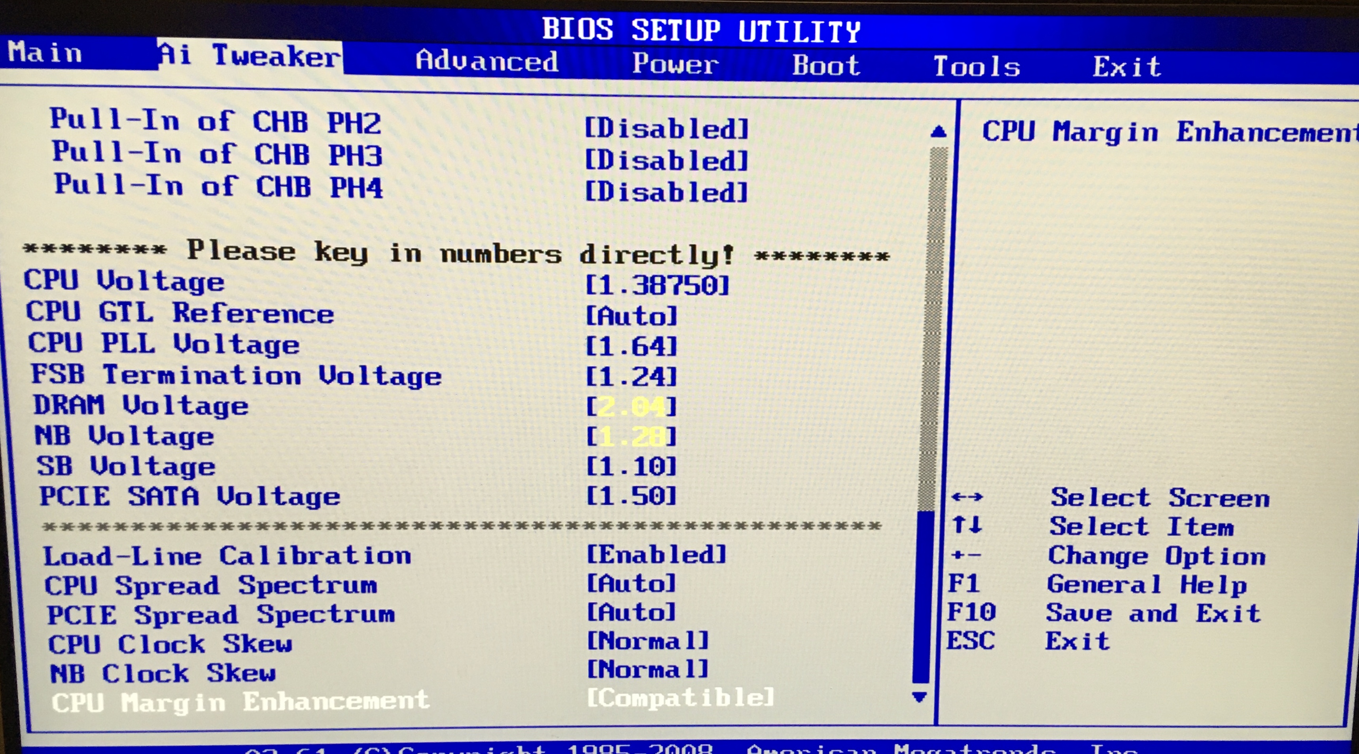Click the up-down Select Item arrows icon

point(967,525)
